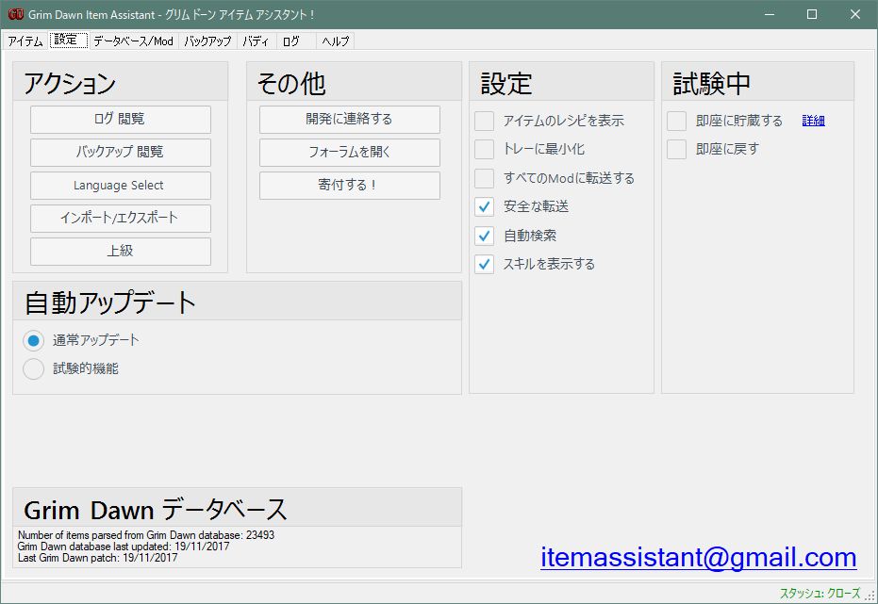878x604 pixels.
Task: Open the 上級 advanced settings button
Action: click(121, 251)
